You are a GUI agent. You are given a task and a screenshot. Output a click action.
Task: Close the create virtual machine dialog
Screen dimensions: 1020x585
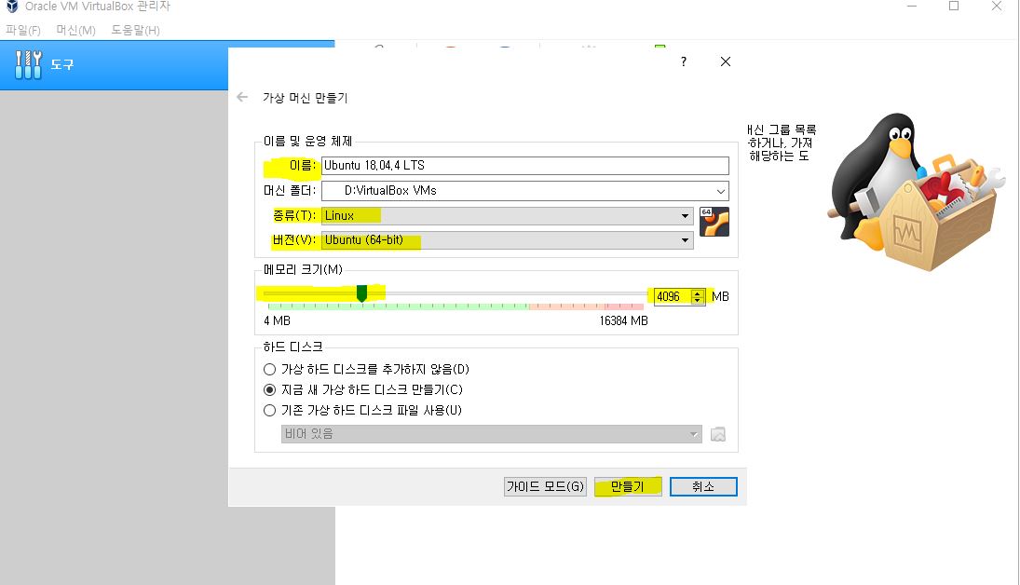[x=726, y=61]
